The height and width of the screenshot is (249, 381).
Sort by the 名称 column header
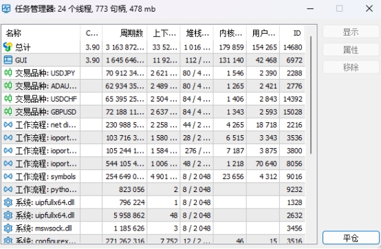(41, 33)
